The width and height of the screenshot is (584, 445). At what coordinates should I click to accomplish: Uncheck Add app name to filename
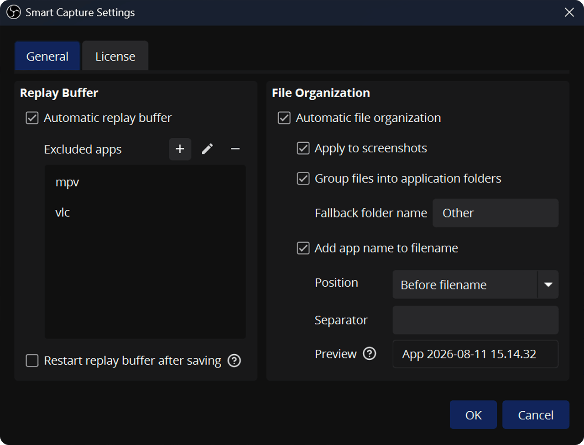pos(303,248)
